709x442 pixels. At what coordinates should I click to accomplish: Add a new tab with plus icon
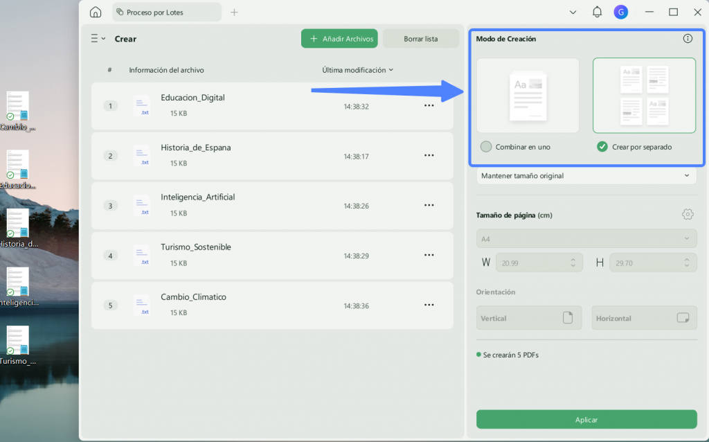(x=234, y=12)
